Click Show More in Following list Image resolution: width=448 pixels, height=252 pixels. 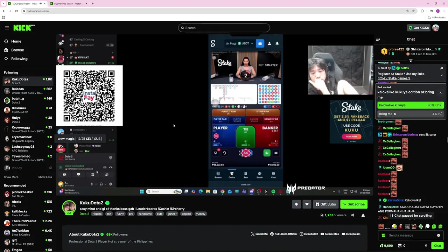tap(11, 177)
